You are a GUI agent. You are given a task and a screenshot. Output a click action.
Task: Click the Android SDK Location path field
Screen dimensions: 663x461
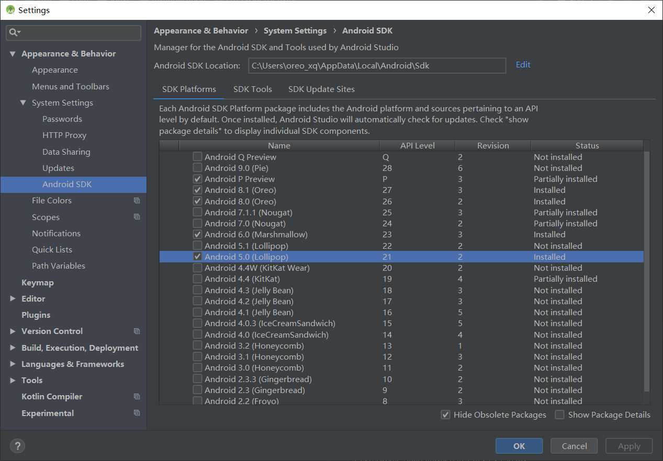(x=377, y=65)
